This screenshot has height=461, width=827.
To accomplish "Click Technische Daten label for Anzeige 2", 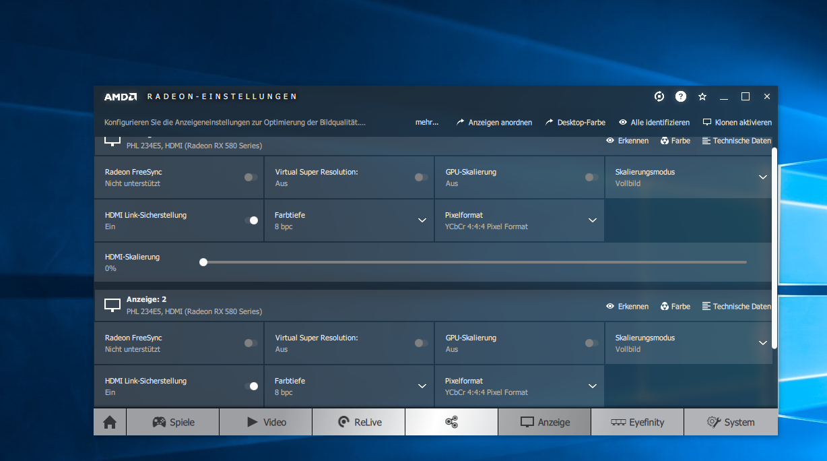I will pos(742,307).
